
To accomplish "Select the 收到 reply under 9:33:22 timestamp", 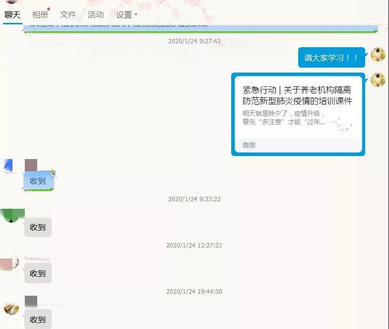I will [38, 227].
